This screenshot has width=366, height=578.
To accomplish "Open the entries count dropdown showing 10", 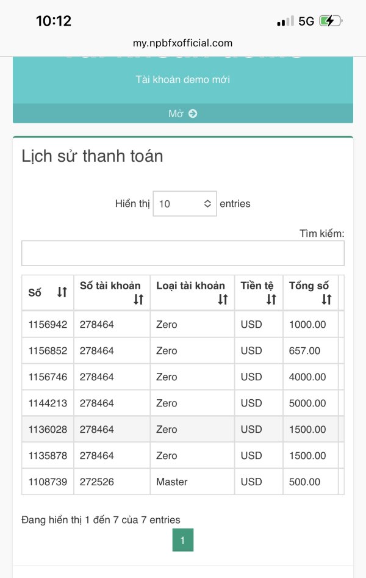I will (185, 204).
